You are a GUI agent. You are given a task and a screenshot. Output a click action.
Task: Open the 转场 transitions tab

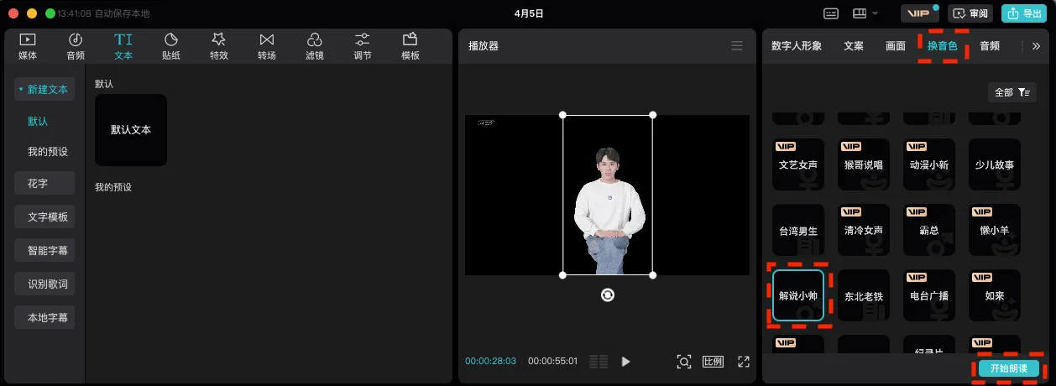[x=267, y=46]
